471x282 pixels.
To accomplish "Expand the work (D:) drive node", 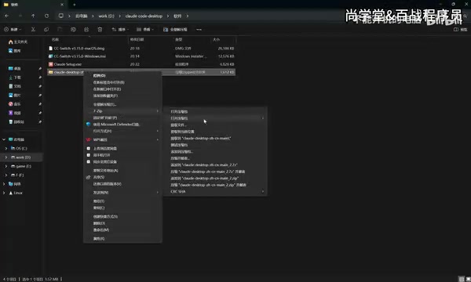I will tap(6, 157).
